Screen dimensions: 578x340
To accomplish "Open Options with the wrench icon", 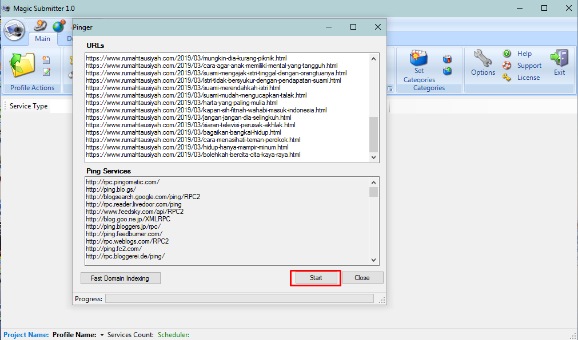I will point(483,63).
